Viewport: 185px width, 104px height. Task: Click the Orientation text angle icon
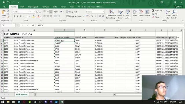55,12
